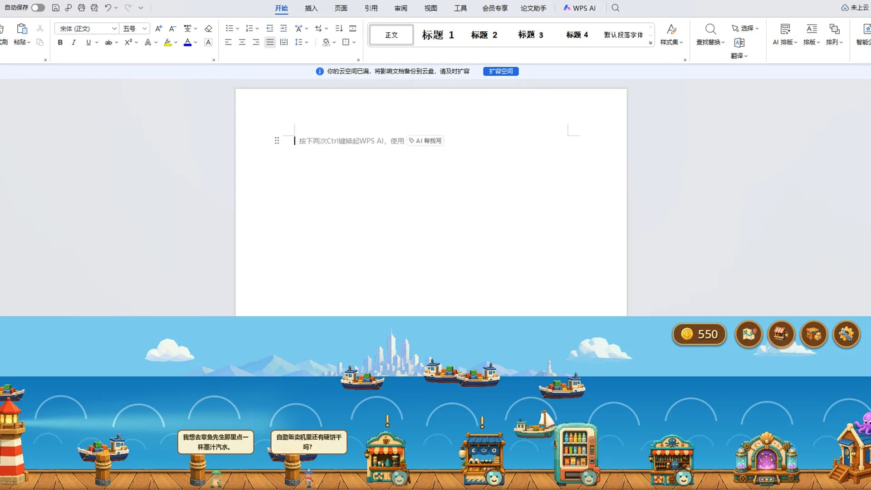This screenshot has width=871, height=490.
Task: Open the 引用 ribbon tab
Action: pyautogui.click(x=371, y=8)
